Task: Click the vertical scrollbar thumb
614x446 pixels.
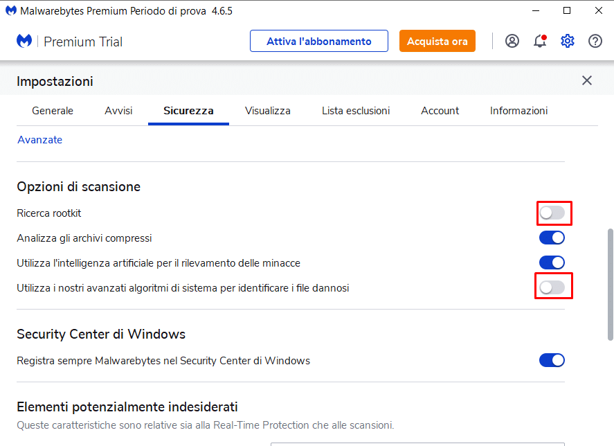Action: 610,285
